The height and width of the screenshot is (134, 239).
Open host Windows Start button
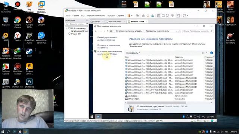point(3,131)
